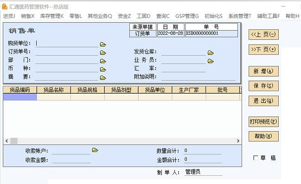Open folder lookup for 币种 field
Screen dimensions: 301x184
tap(103, 70)
